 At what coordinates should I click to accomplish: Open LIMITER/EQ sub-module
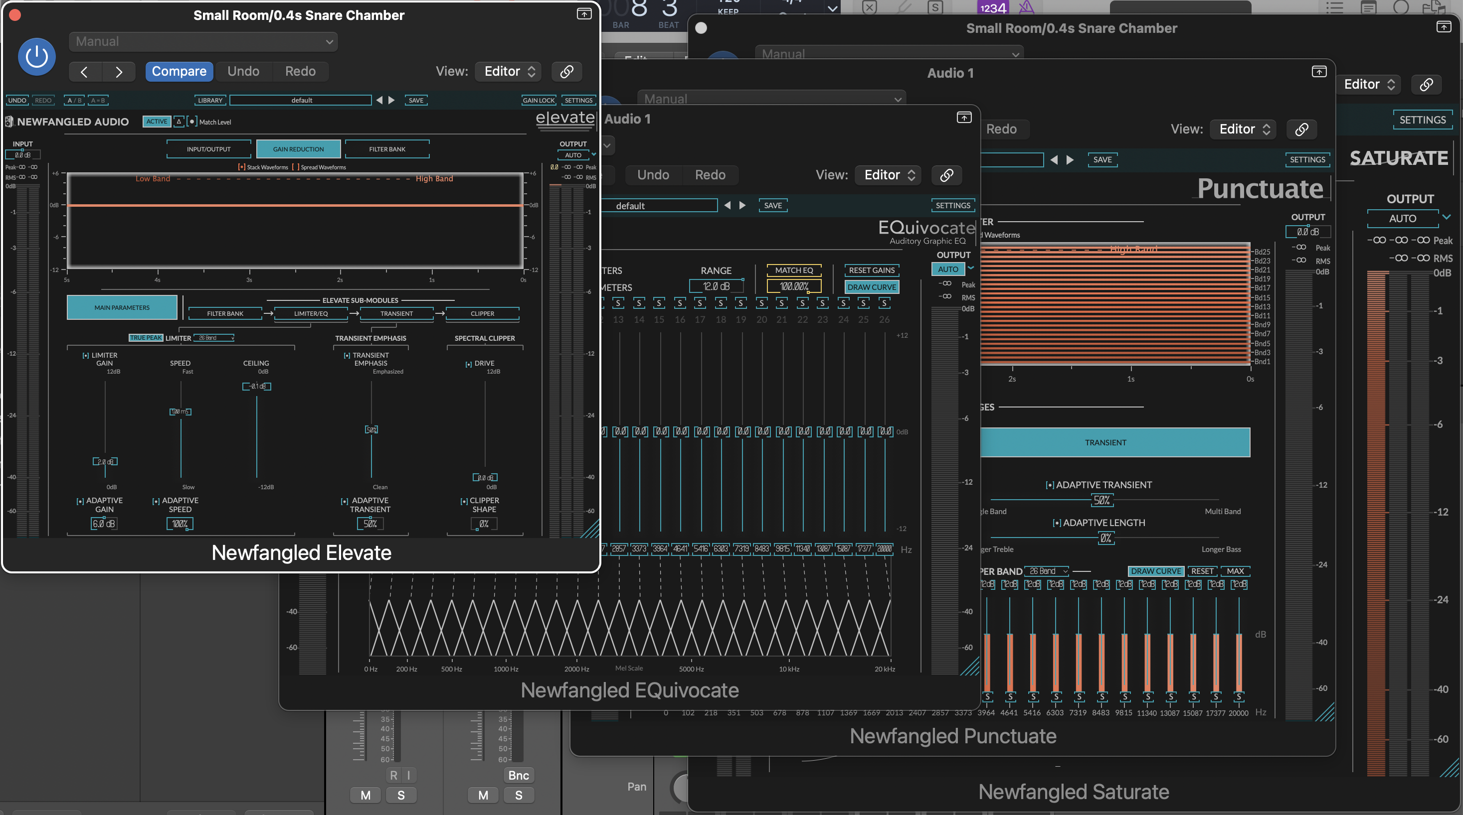pyautogui.click(x=311, y=313)
